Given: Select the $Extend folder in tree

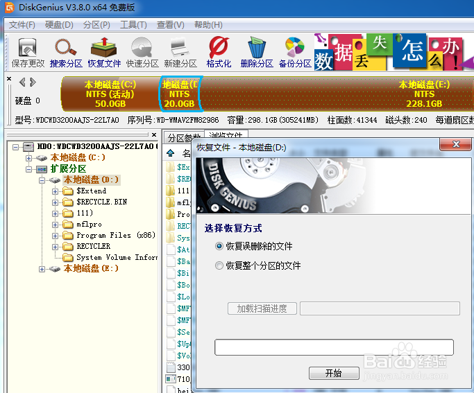Looking at the screenshot, I should (92, 191).
